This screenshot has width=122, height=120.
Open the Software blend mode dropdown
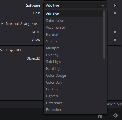(x=75, y=5)
